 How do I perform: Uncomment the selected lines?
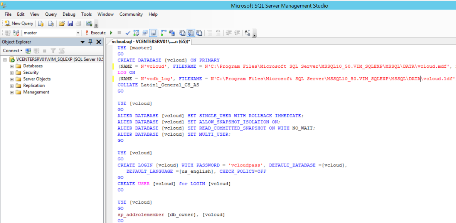tap(218, 33)
